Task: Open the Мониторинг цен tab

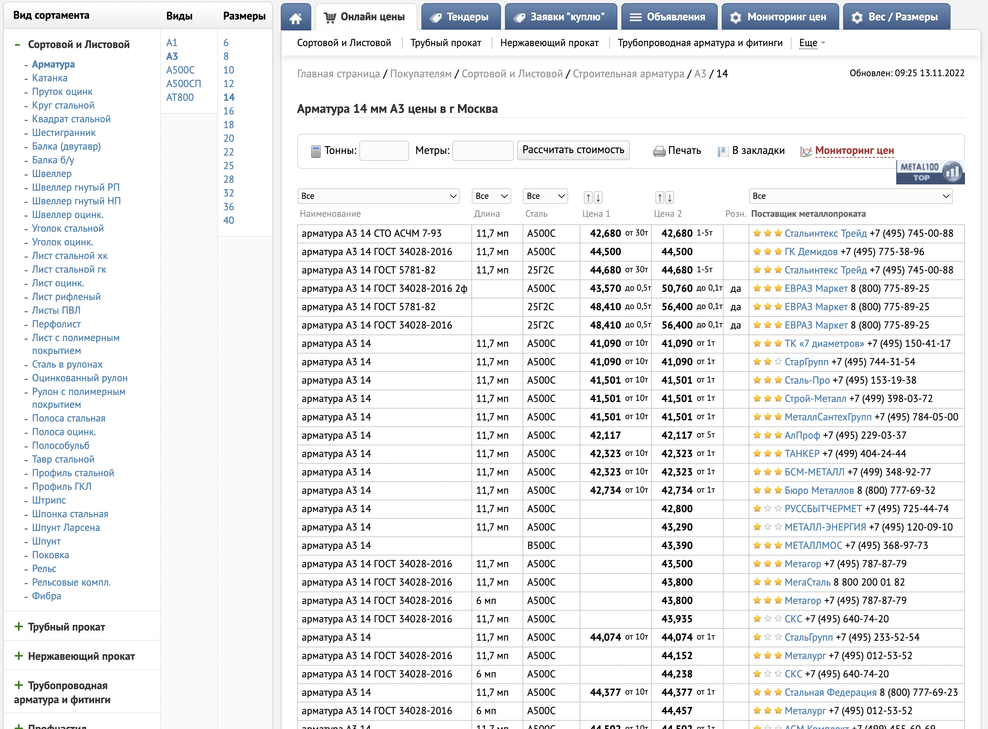Action: 780,17
